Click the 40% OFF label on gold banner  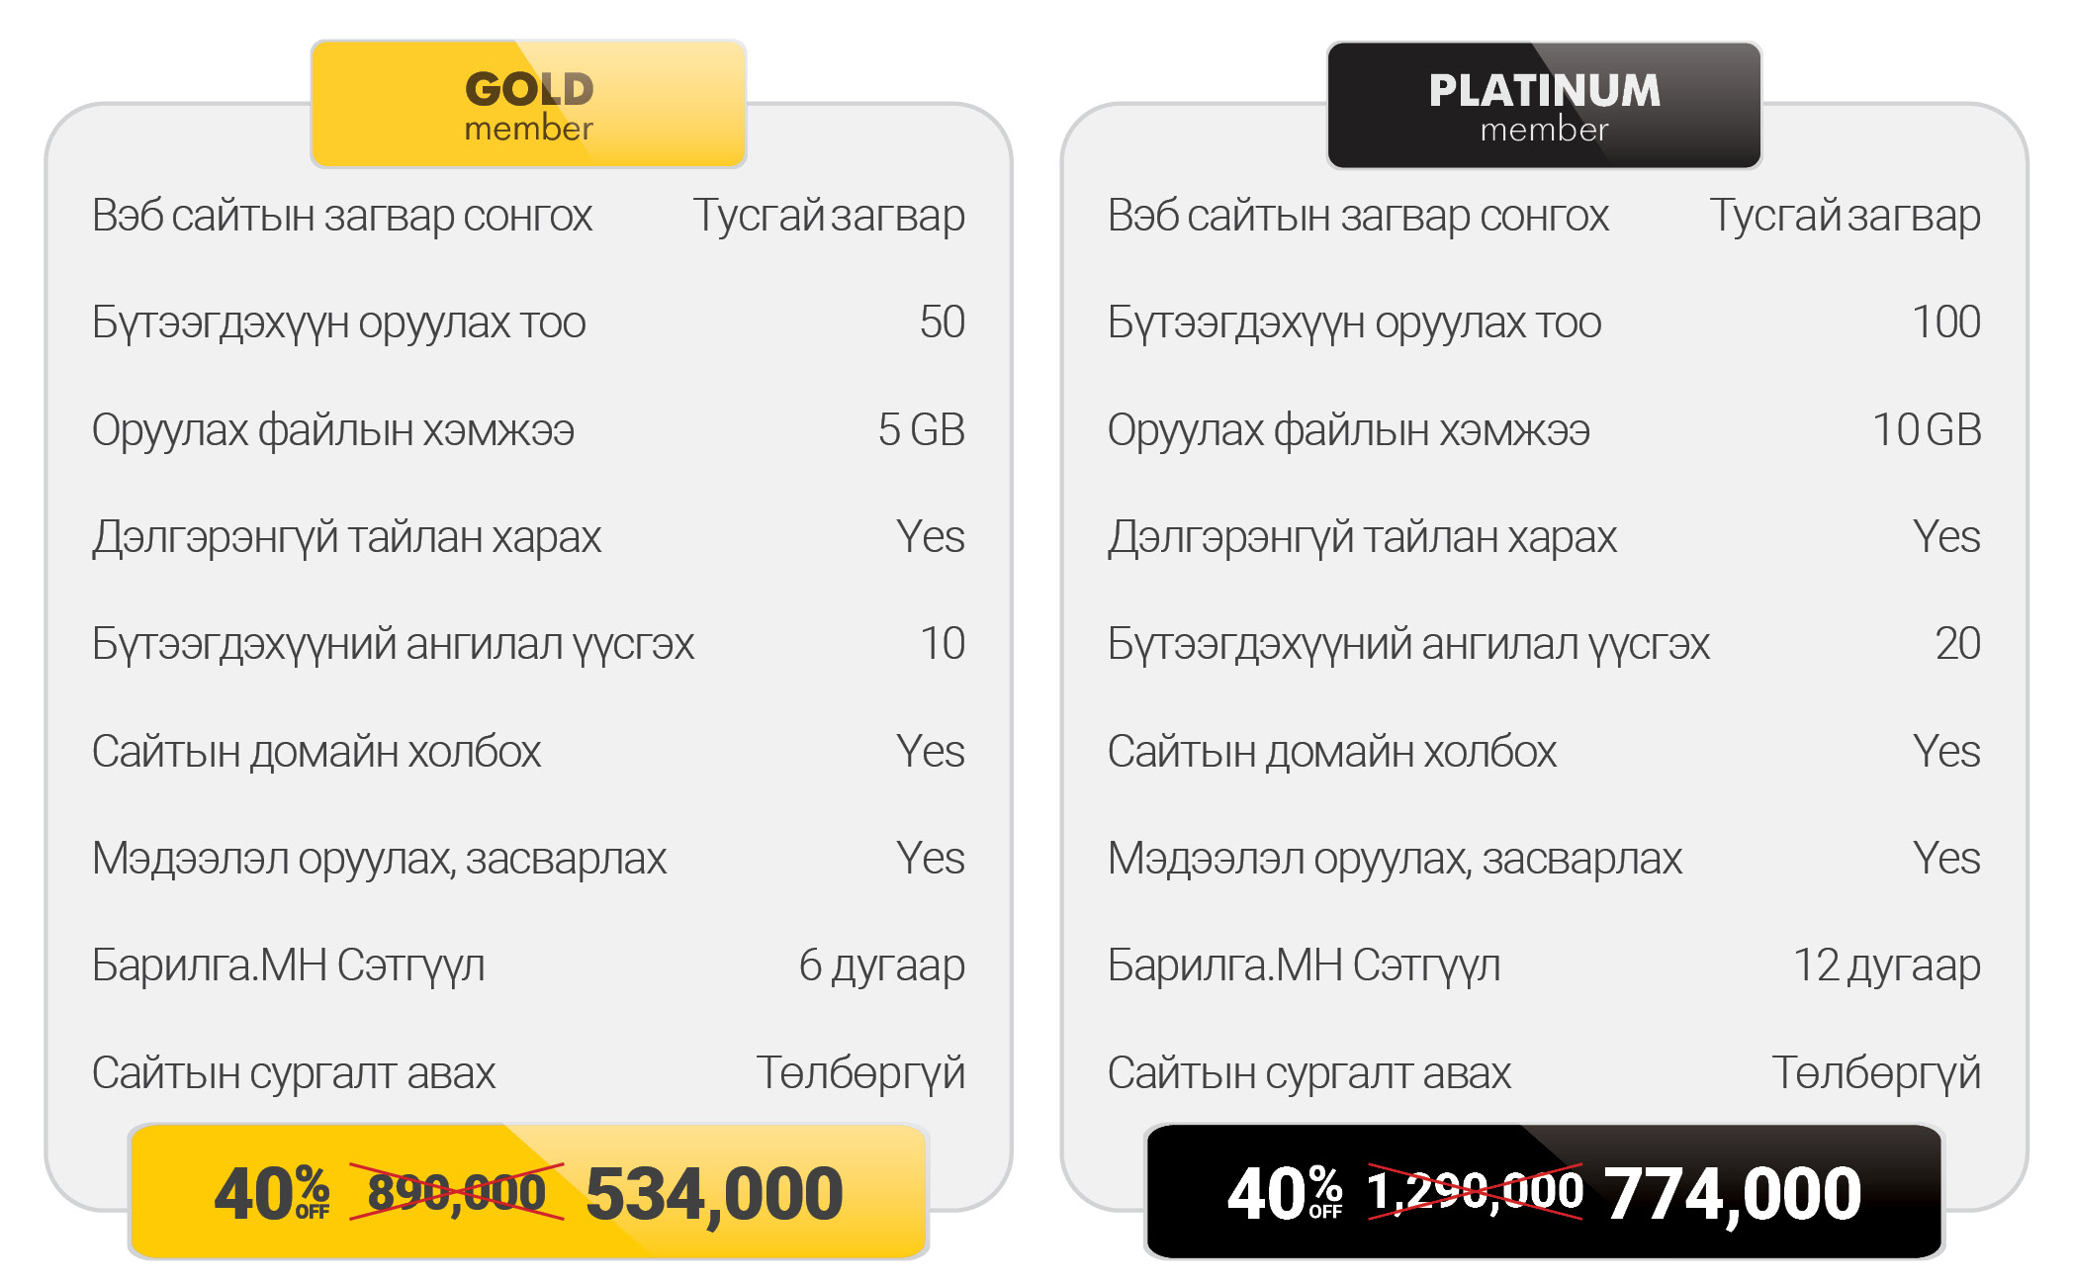tap(271, 1193)
